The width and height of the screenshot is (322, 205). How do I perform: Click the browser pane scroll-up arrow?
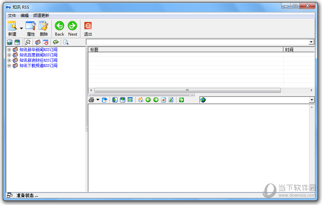click(312, 107)
